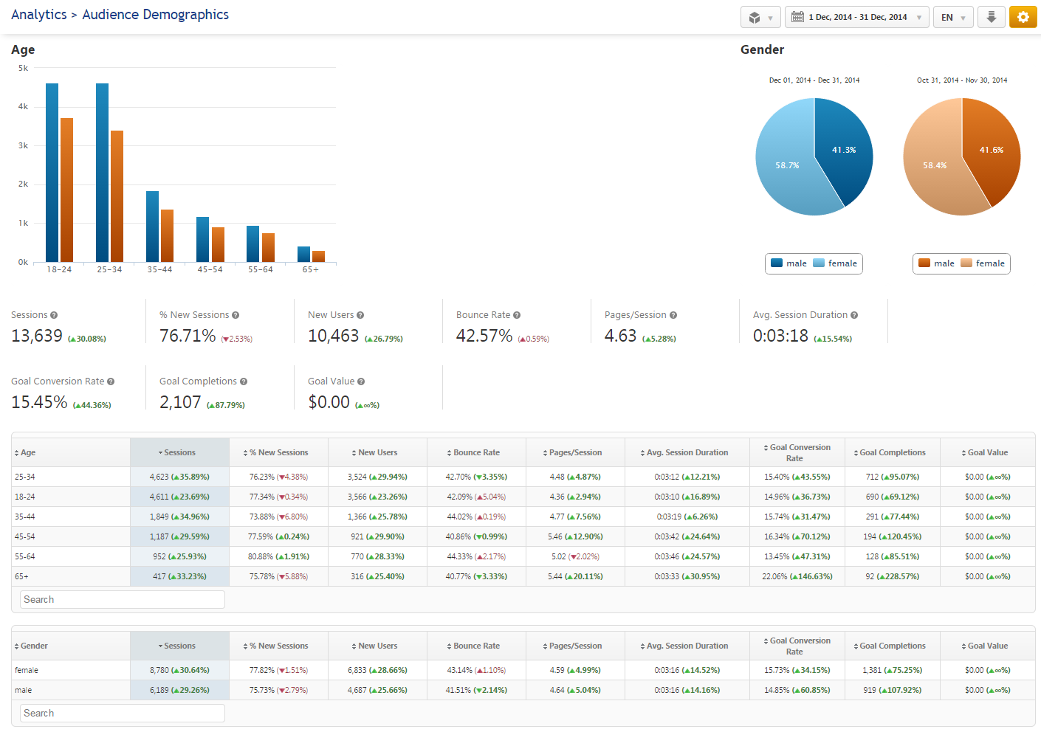Image resolution: width=1041 pixels, height=732 pixels.
Task: Toggle female legend in orange gender chart
Action: [x=983, y=263]
